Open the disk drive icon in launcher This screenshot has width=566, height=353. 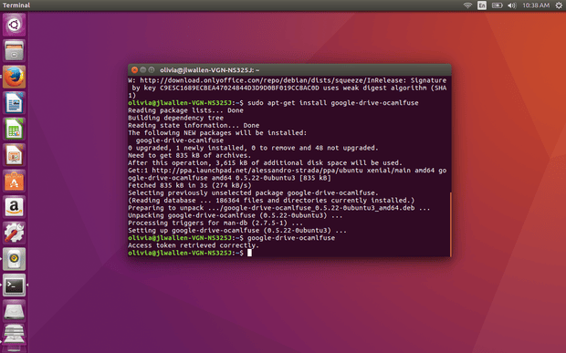14,311
